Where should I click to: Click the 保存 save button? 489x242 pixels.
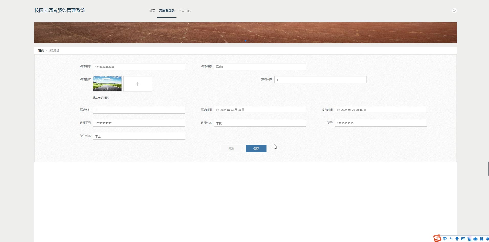(256, 149)
